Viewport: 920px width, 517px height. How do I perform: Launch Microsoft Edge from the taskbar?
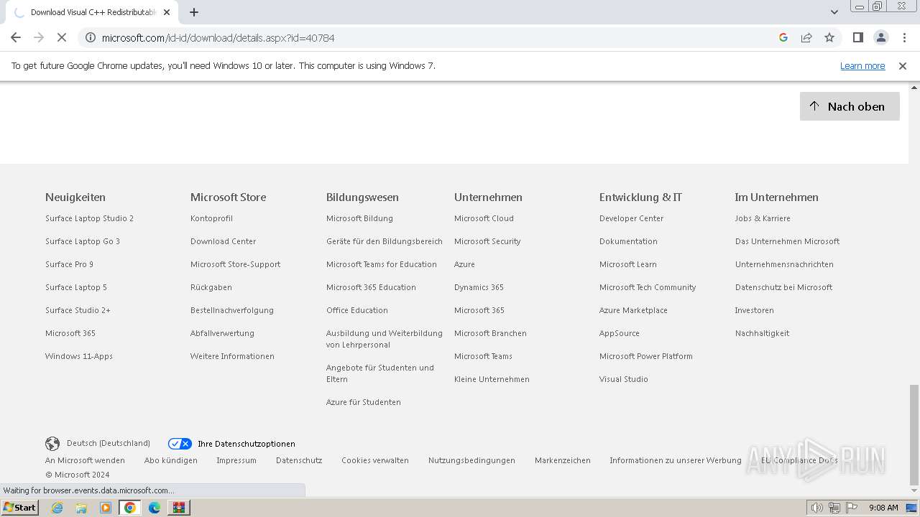coord(154,508)
